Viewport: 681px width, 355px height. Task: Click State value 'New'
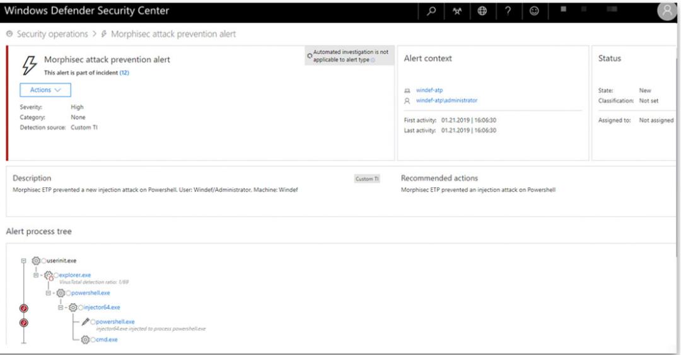point(645,90)
